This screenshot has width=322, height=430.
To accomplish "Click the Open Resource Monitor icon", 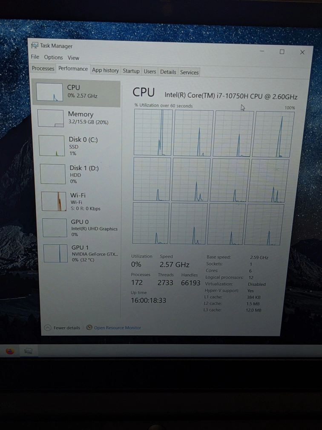I will [89, 328].
